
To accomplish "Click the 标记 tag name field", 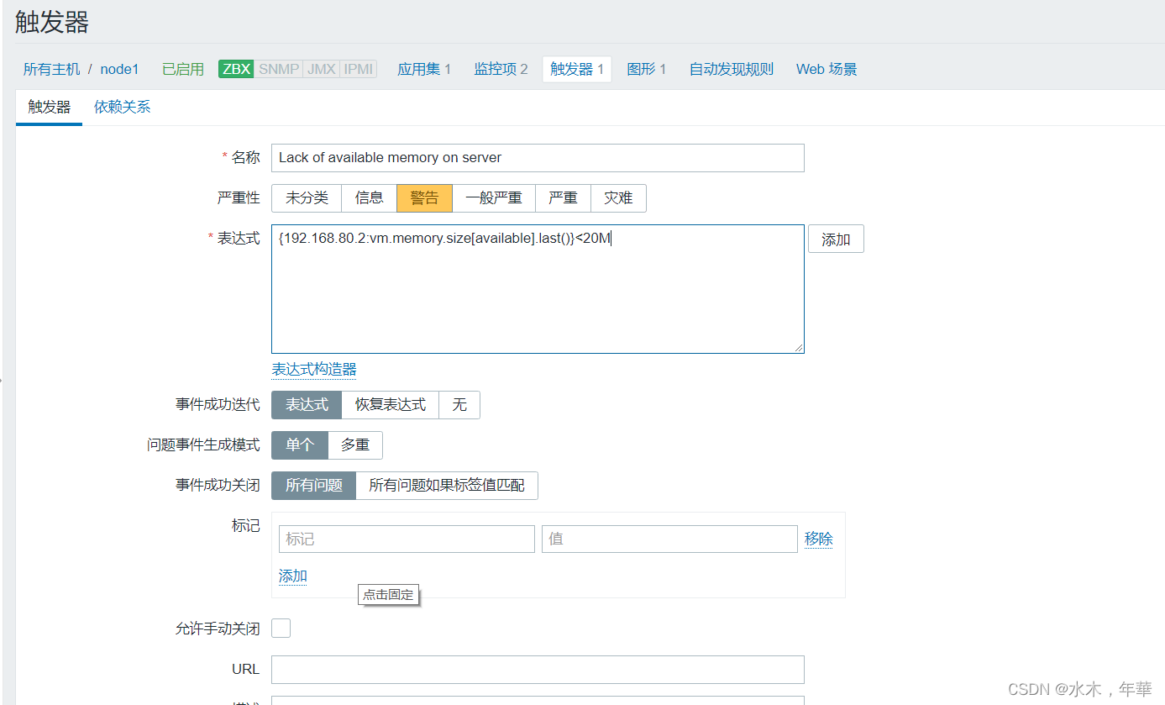I will pos(407,539).
